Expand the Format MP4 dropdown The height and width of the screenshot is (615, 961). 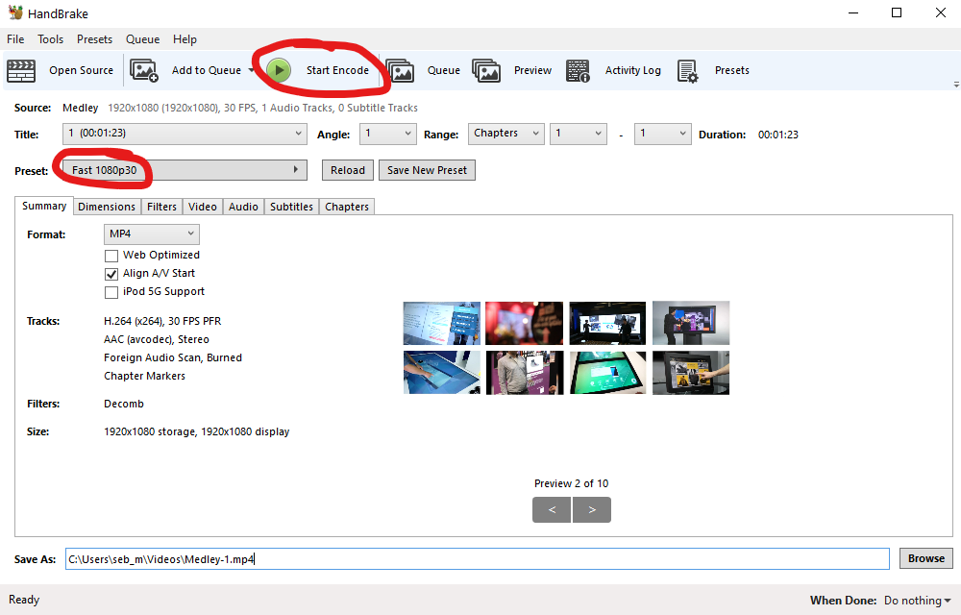(151, 234)
